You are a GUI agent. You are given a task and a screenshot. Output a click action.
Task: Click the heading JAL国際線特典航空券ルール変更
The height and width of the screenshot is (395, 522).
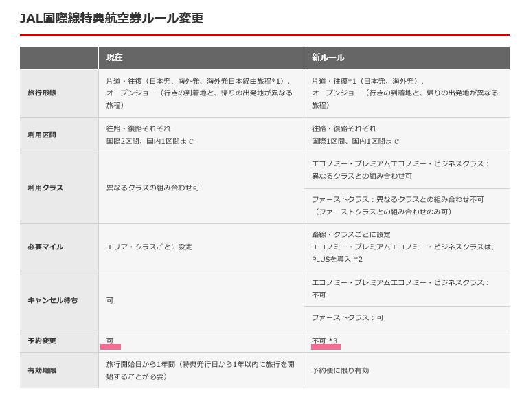point(111,18)
